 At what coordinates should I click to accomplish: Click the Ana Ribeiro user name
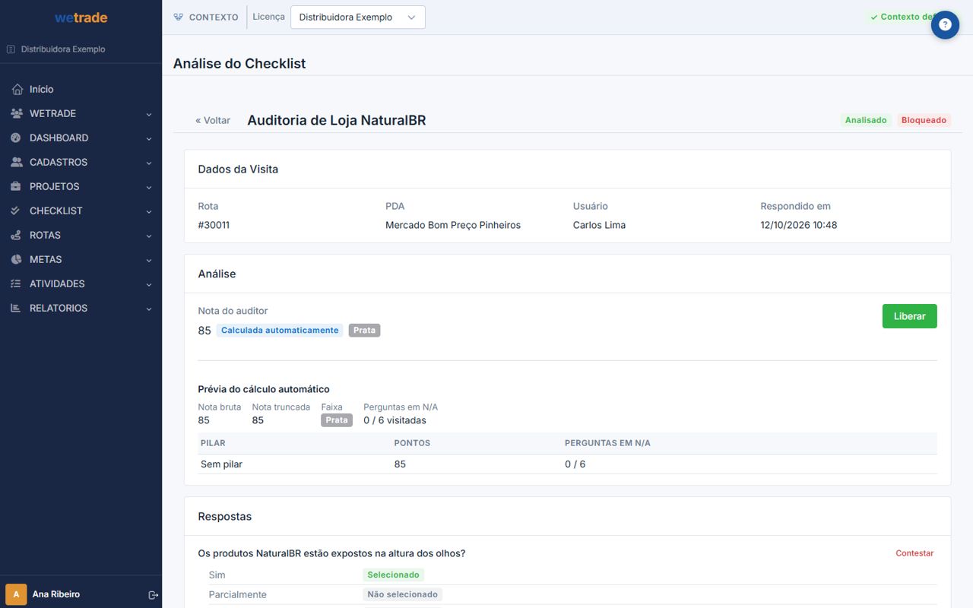tap(56, 594)
